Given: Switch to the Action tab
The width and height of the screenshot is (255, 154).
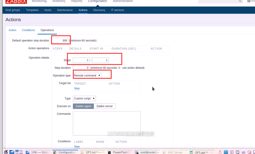Looking at the screenshot, I should click(12, 30).
